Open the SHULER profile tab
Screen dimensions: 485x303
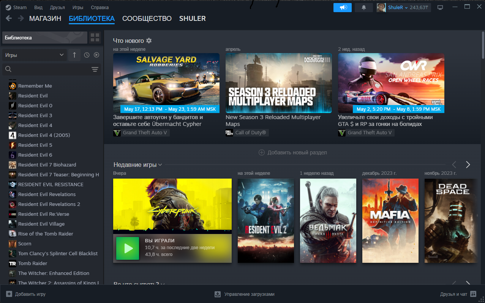(x=193, y=18)
